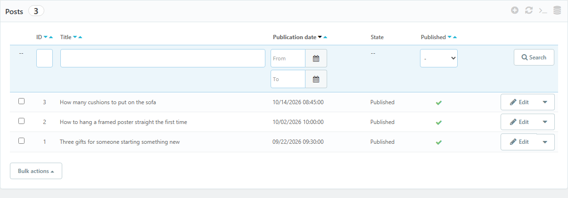Image resolution: width=568 pixels, height=198 pixels.
Task: Click the add new post plus icon
Action: click(x=515, y=10)
